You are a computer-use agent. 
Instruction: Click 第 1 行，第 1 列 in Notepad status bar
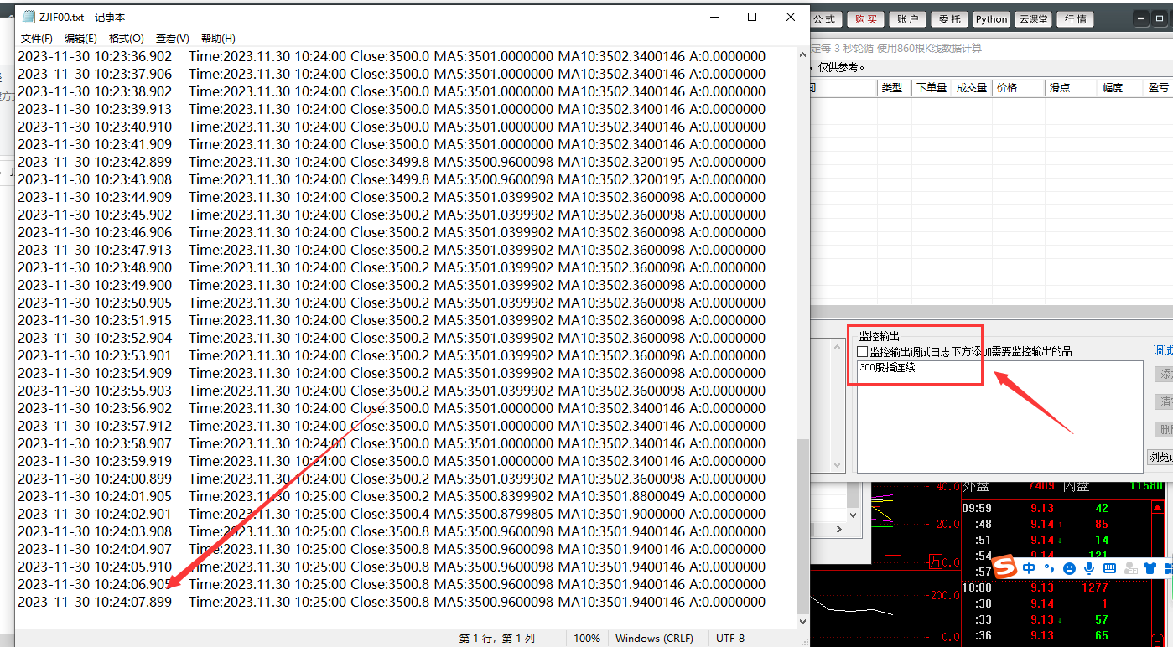(497, 638)
